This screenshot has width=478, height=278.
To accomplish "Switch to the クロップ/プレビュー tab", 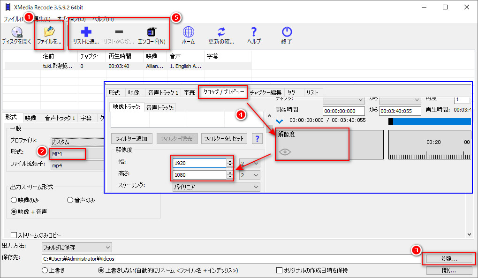I will (223, 92).
